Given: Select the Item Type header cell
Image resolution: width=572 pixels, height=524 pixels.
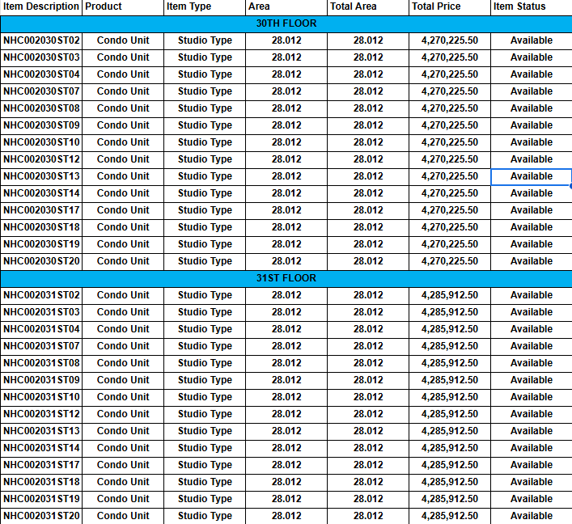Looking at the screenshot, I should tap(205, 6).
